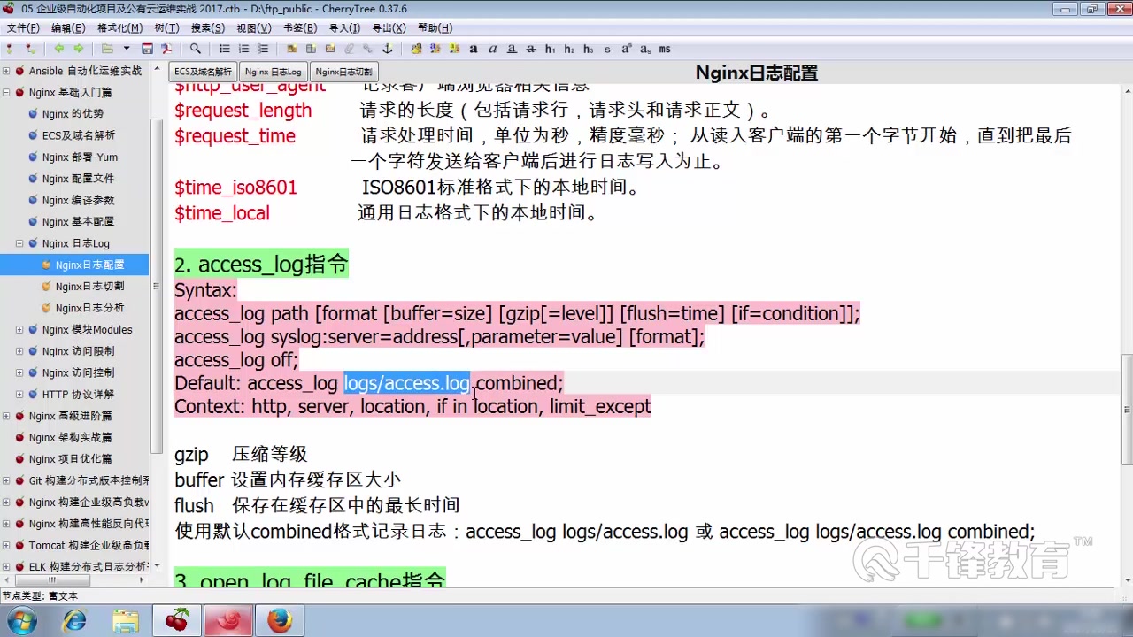Open recent documents dropdown arrow in toolbar

(127, 49)
